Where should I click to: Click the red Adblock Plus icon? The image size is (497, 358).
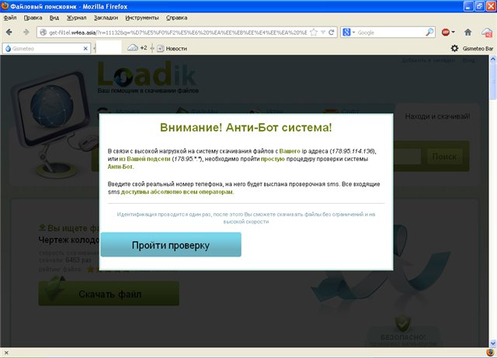pyautogui.click(x=447, y=33)
